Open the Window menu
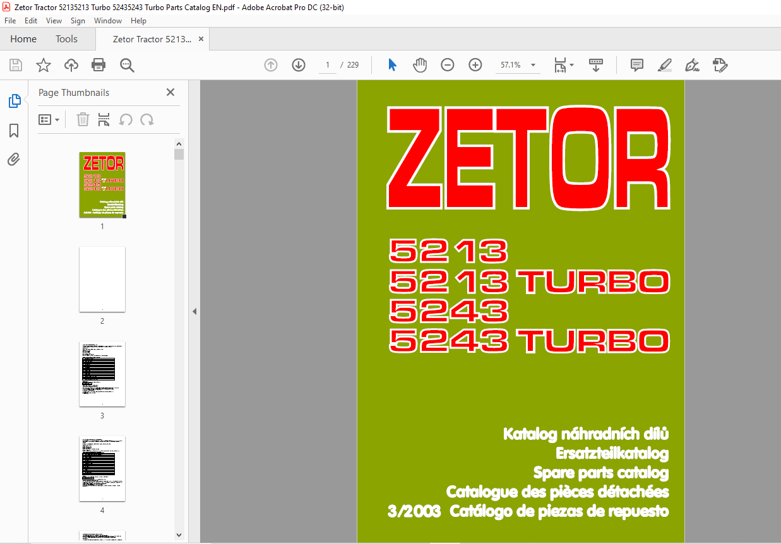Screen dimensions: 781x544 [x=108, y=21]
